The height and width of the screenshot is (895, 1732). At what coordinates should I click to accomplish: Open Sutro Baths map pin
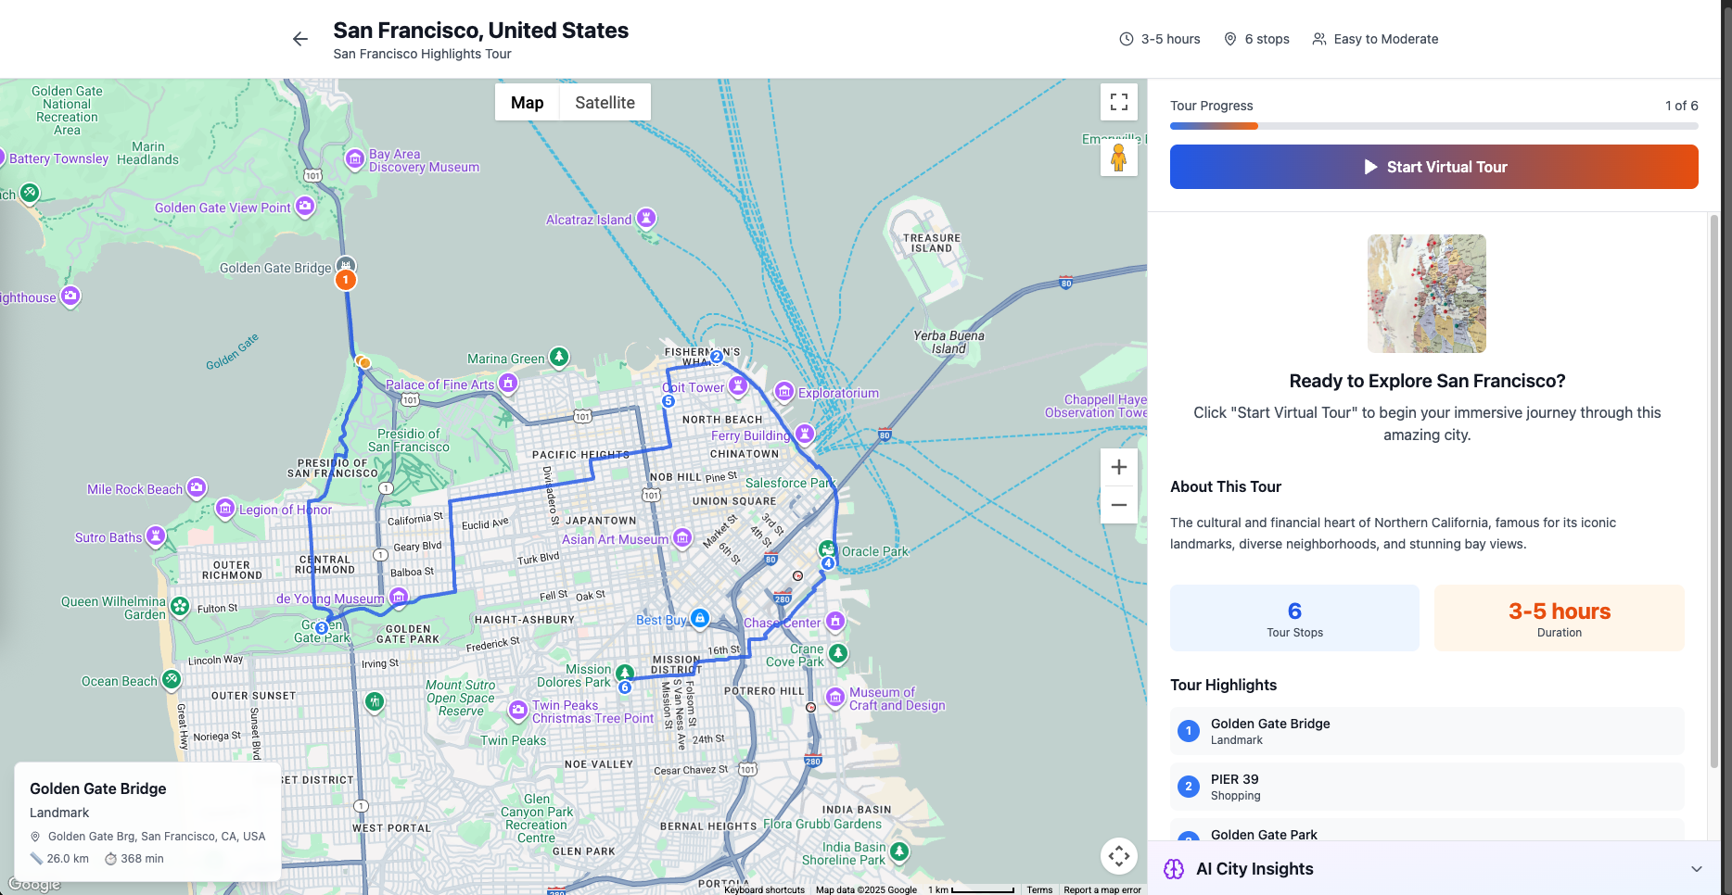click(156, 536)
